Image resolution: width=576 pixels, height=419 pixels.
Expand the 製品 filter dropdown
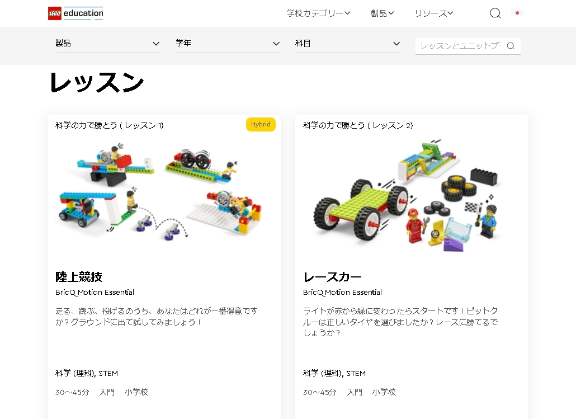pyautogui.click(x=107, y=44)
